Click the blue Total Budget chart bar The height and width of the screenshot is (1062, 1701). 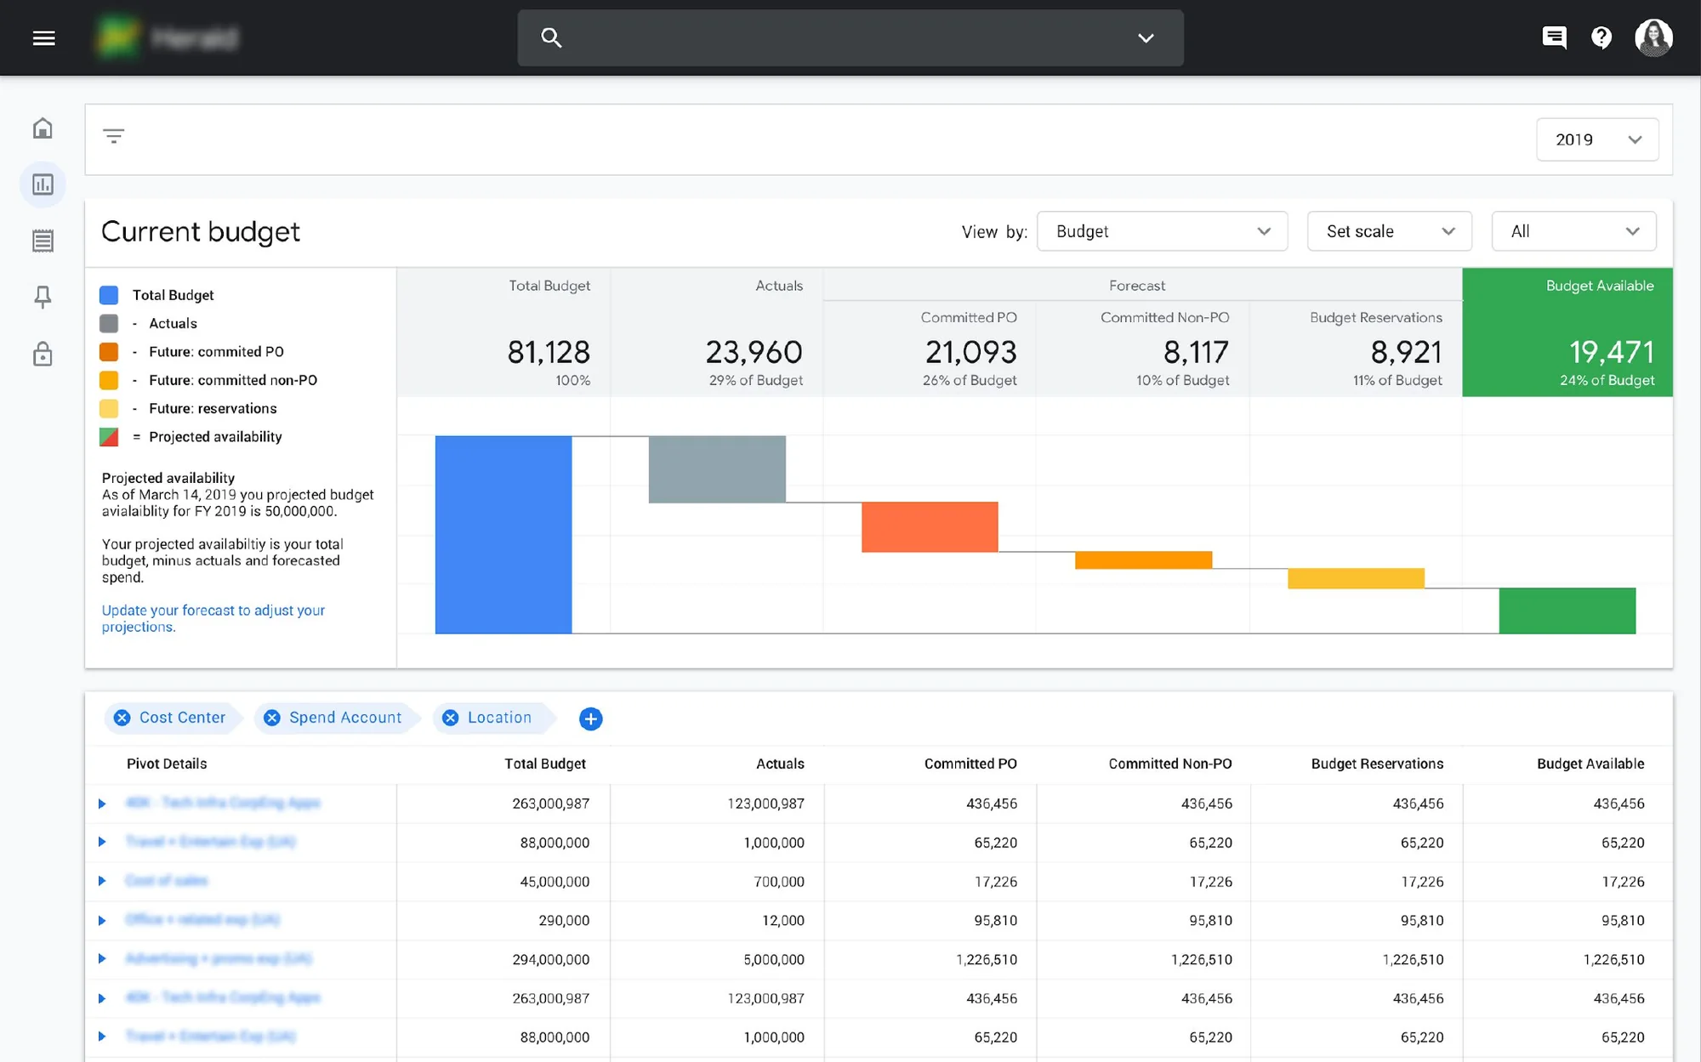[503, 535]
